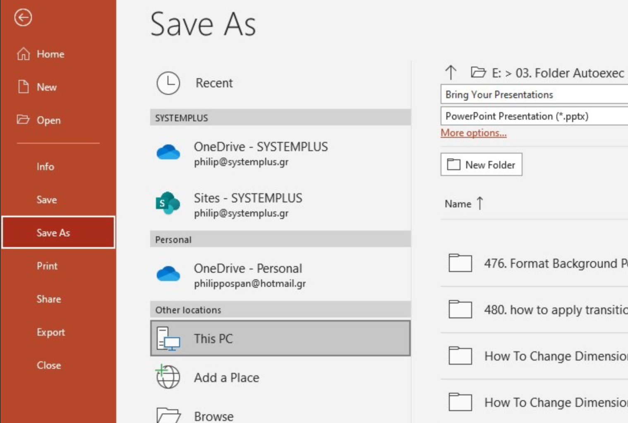Sort by name using the Name arrow

coord(480,203)
